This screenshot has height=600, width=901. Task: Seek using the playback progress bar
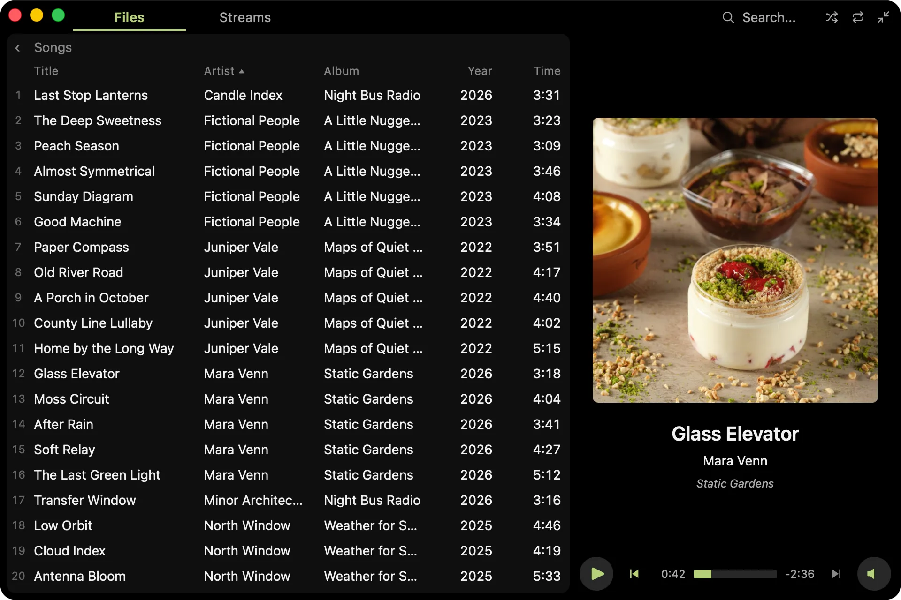pos(735,574)
